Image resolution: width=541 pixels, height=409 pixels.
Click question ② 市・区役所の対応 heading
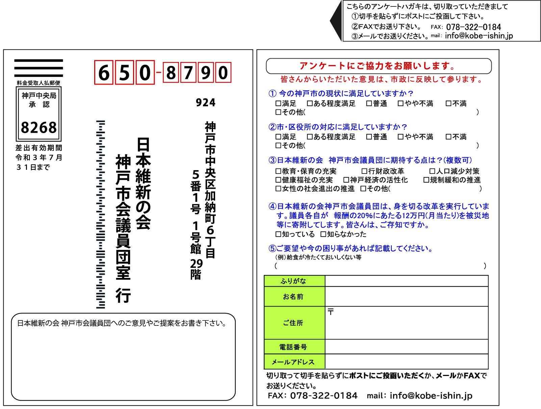338,127
